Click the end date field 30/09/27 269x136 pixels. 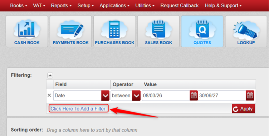(222, 96)
